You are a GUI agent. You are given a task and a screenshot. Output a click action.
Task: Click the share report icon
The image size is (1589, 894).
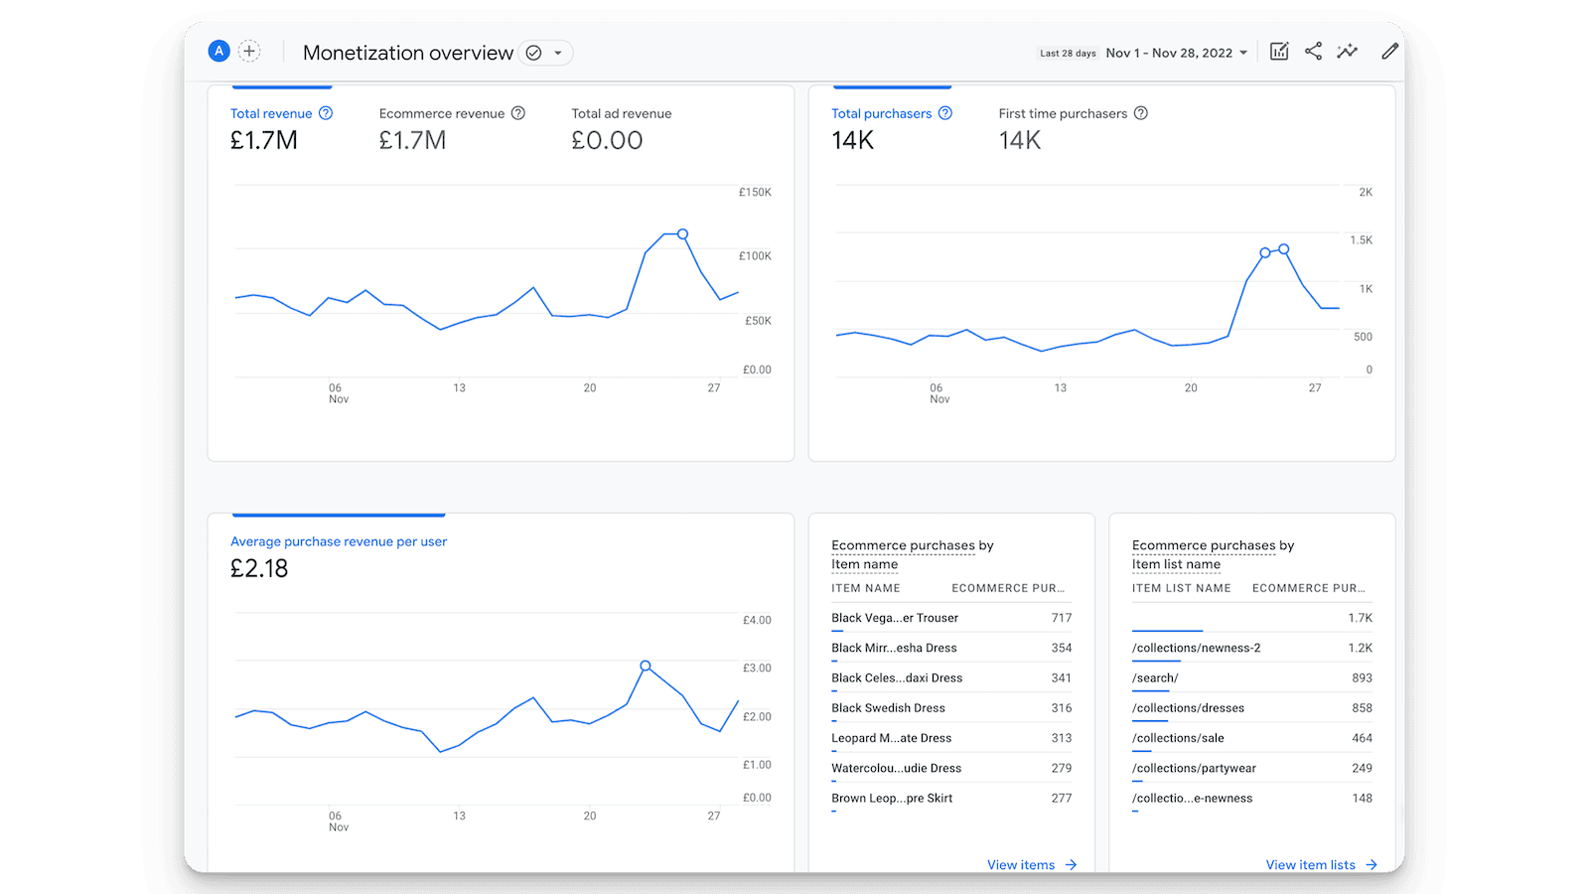1313,52
